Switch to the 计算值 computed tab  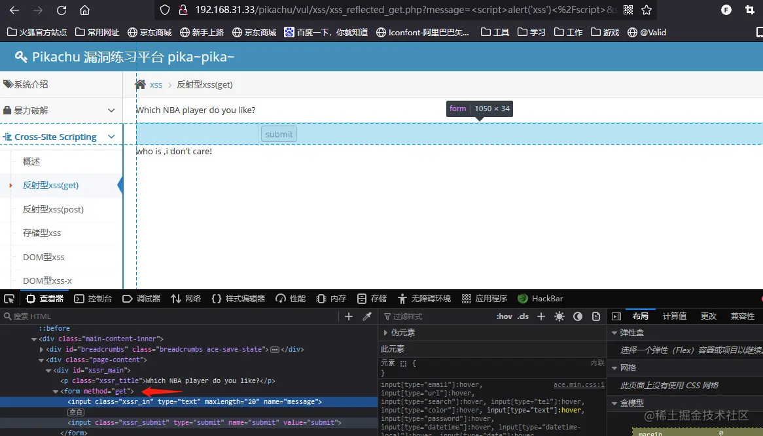[x=675, y=316]
